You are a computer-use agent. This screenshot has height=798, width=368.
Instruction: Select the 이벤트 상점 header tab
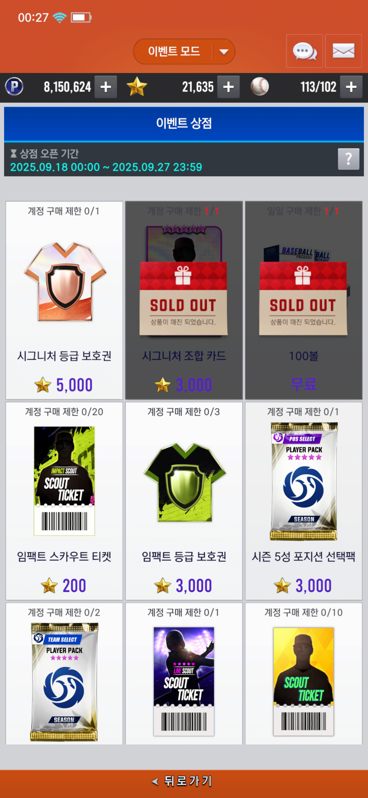click(x=184, y=124)
